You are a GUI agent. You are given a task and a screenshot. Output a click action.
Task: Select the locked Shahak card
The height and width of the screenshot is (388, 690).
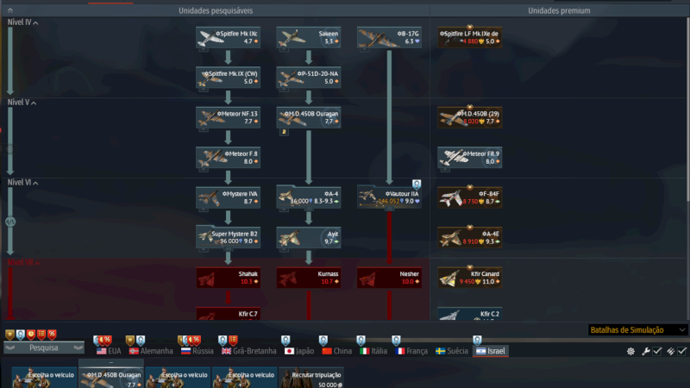tap(228, 278)
